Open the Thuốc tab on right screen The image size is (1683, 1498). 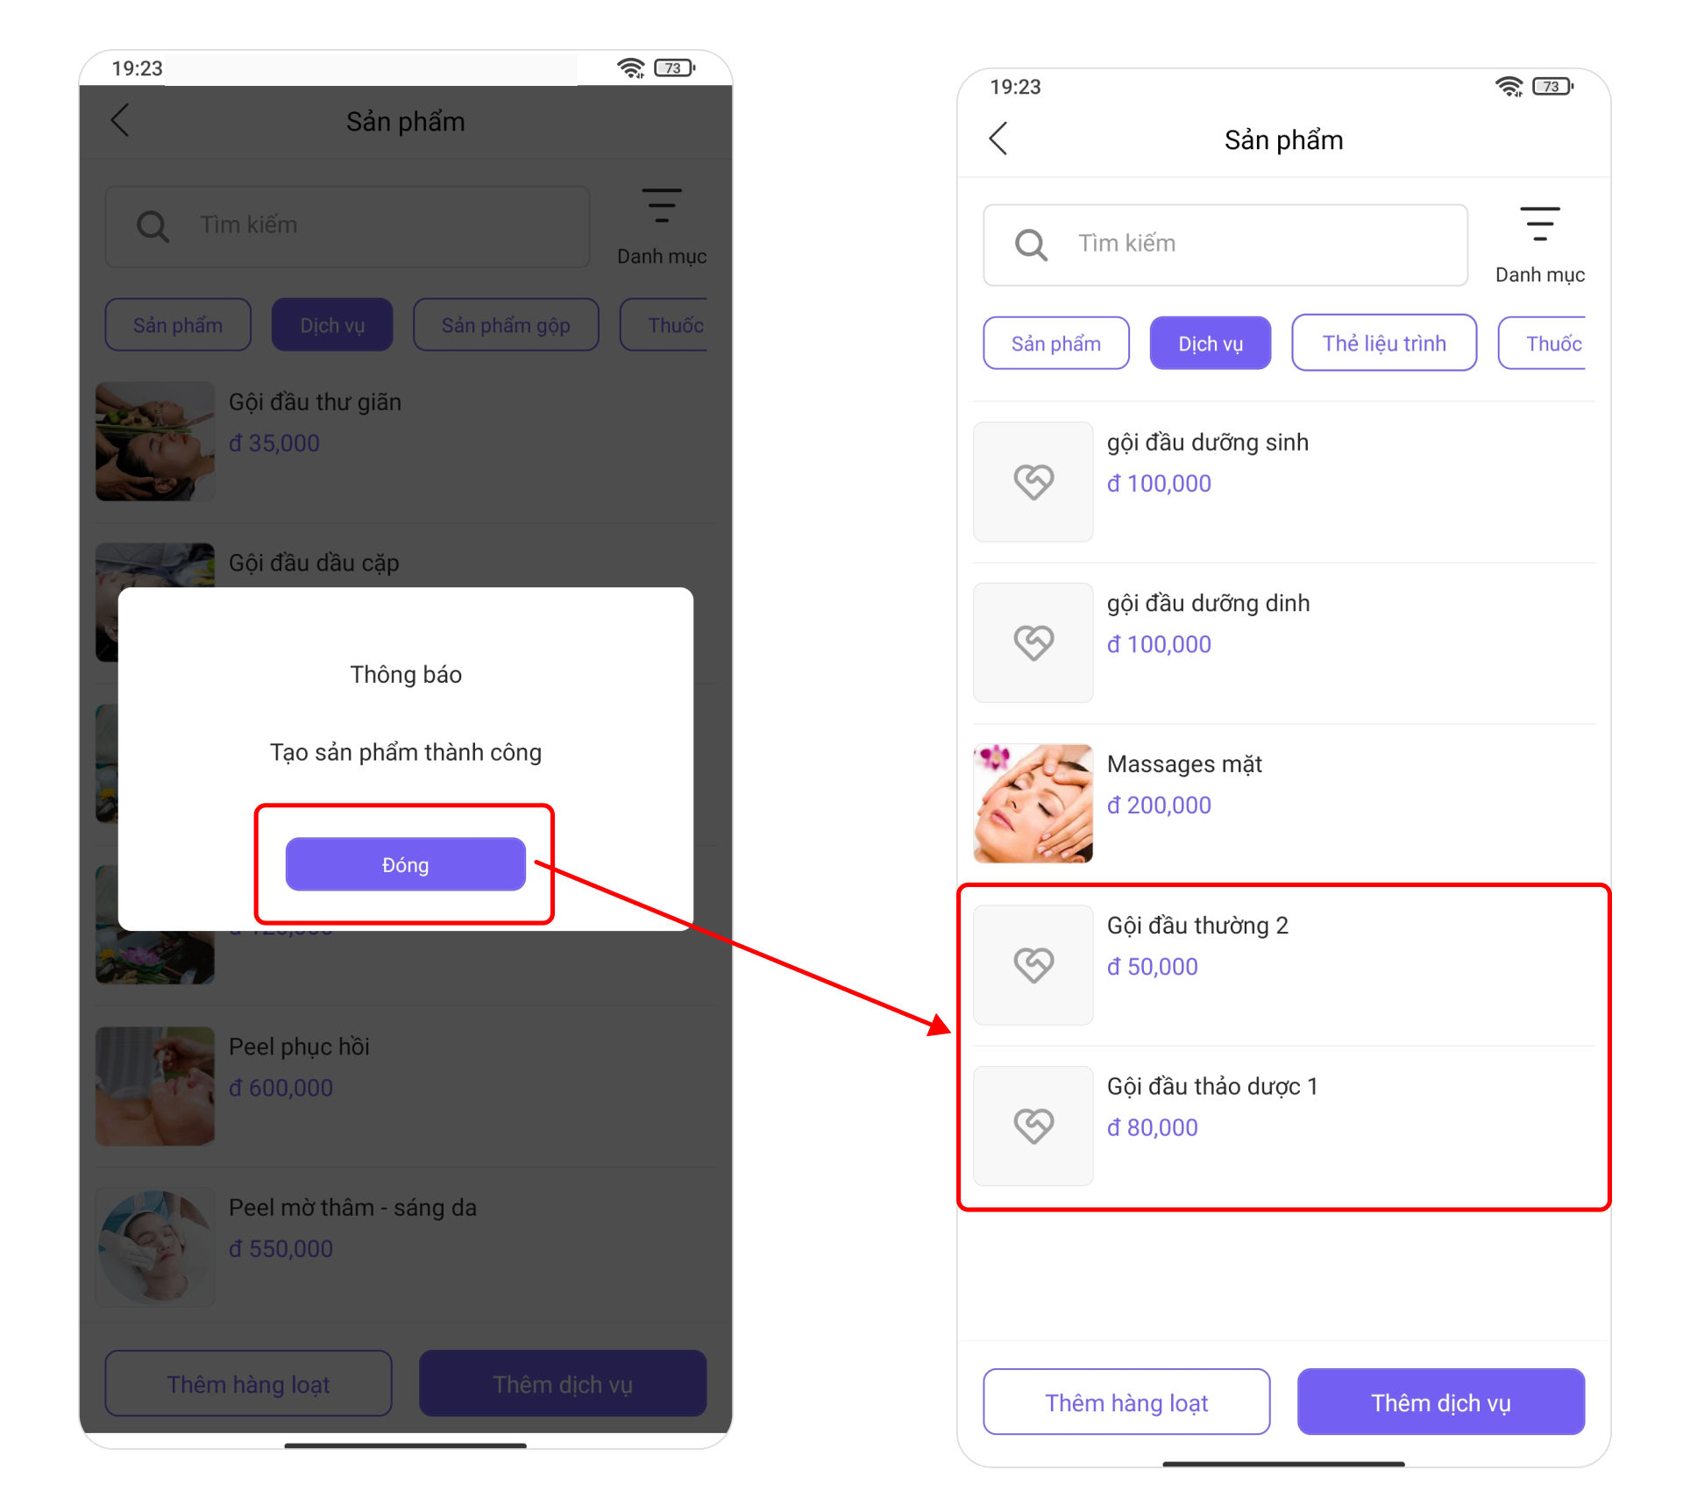[1548, 343]
